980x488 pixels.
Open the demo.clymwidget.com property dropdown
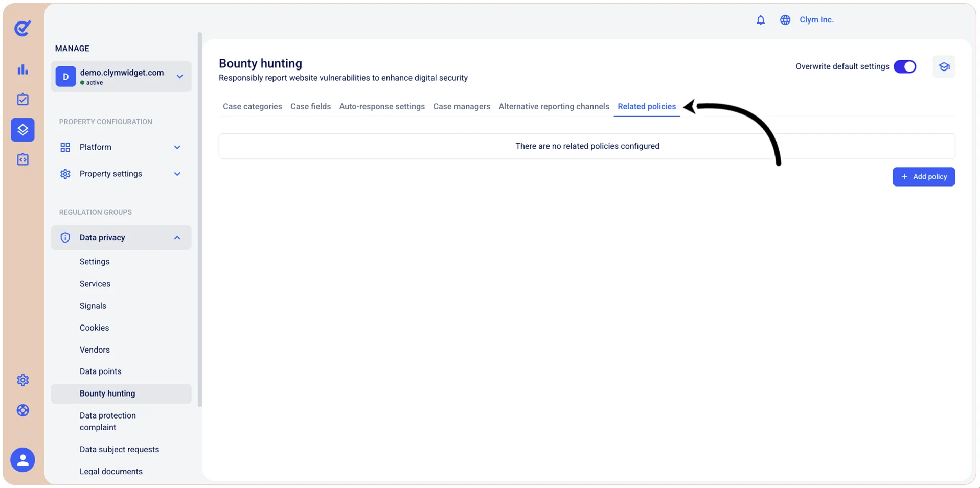point(121,77)
